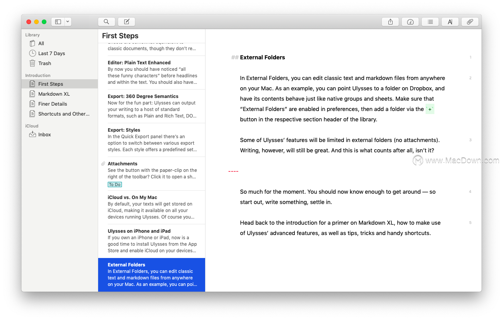Screen dimensions: 503x320
Task: Toggle the sidebar view layout button
Action: pyautogui.click(x=58, y=22)
